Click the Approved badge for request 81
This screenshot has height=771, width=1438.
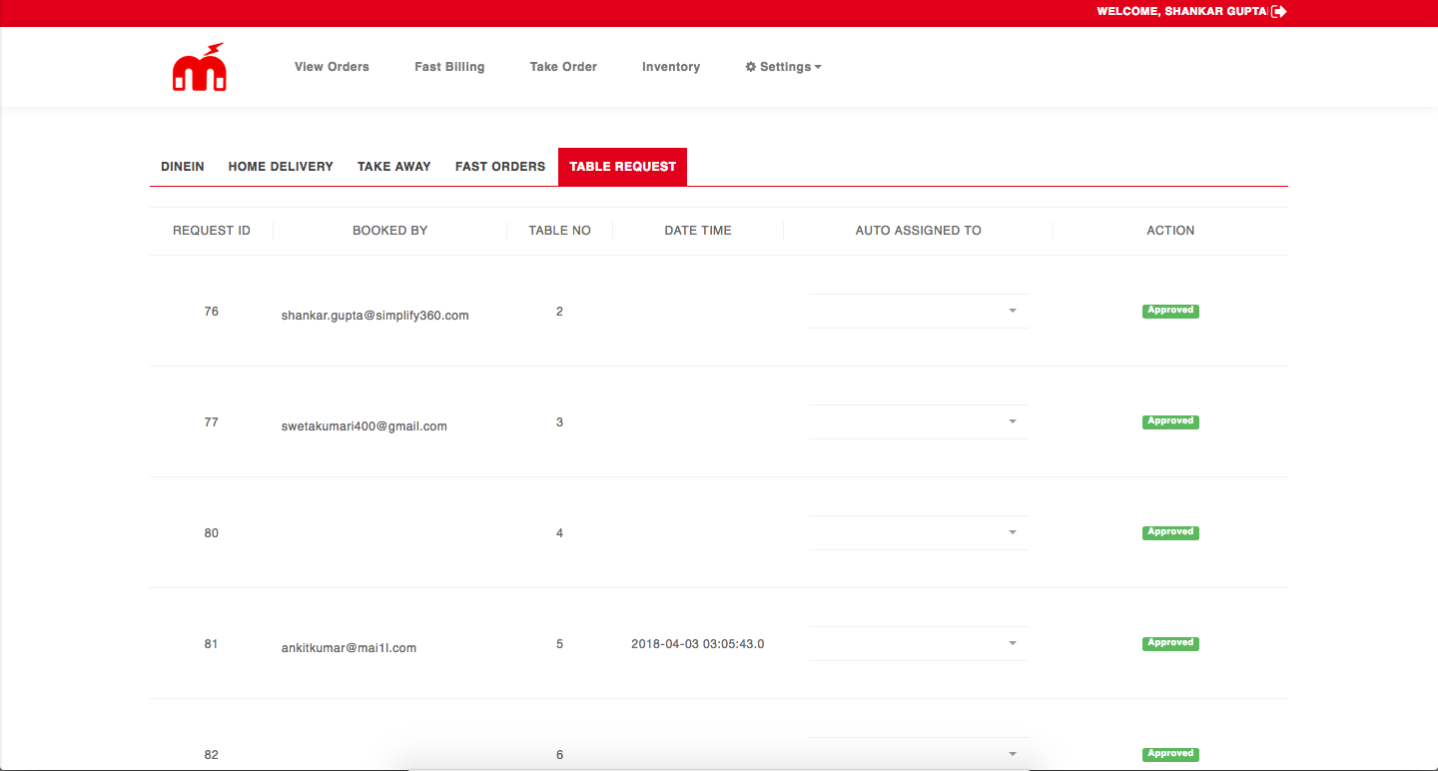pyautogui.click(x=1170, y=643)
